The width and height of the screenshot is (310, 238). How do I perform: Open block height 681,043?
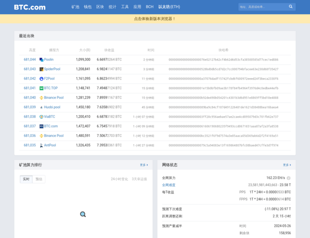tap(30, 69)
